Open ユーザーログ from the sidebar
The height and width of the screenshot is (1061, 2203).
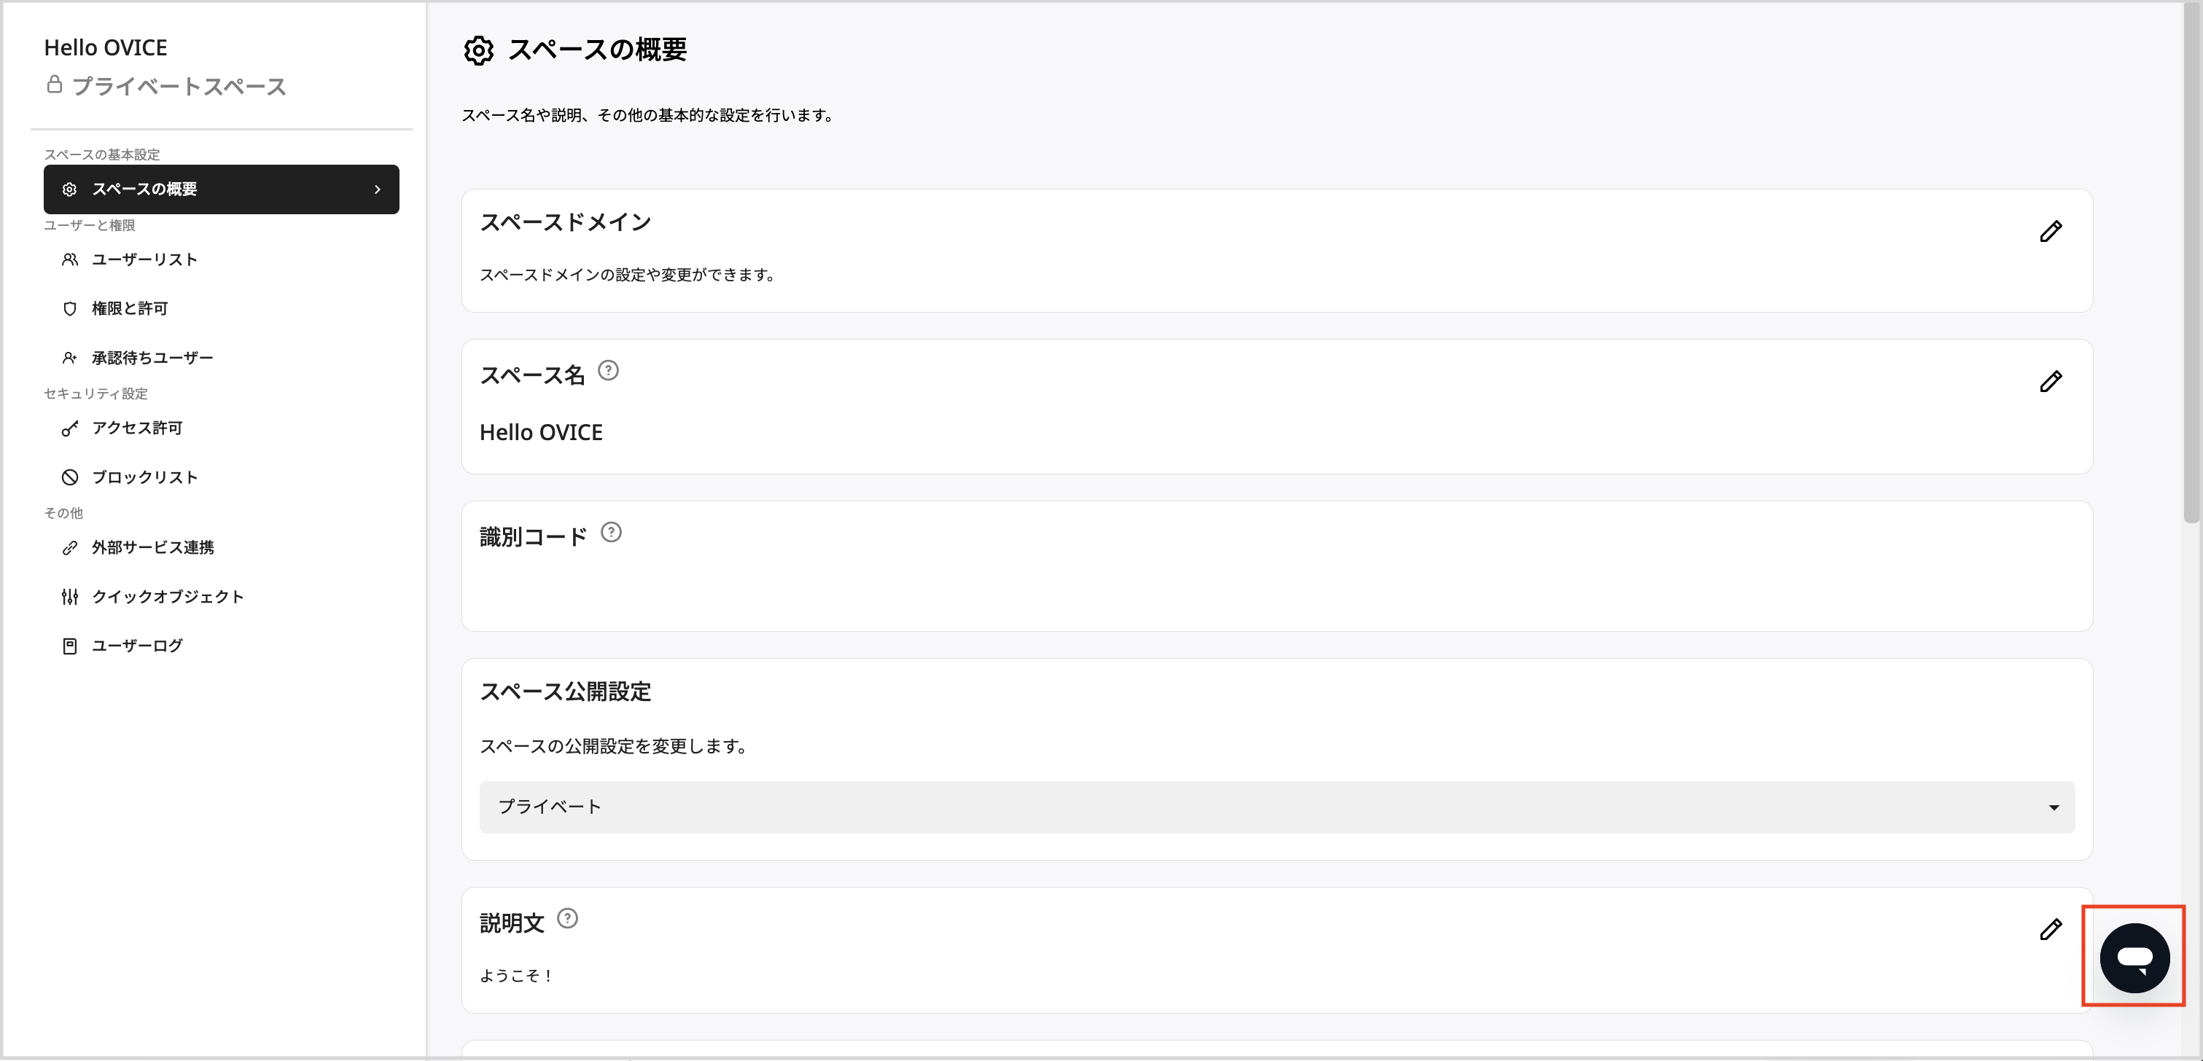(x=137, y=646)
